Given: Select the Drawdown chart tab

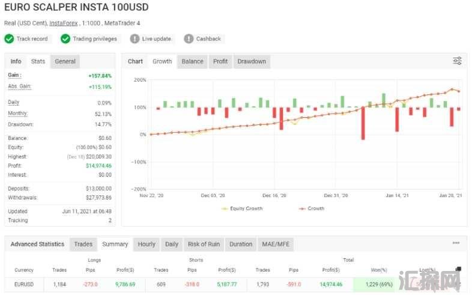Looking at the screenshot, I should tap(252, 61).
